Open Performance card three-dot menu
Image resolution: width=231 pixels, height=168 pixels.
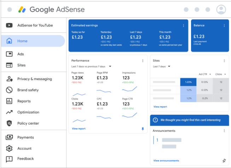(x=143, y=61)
